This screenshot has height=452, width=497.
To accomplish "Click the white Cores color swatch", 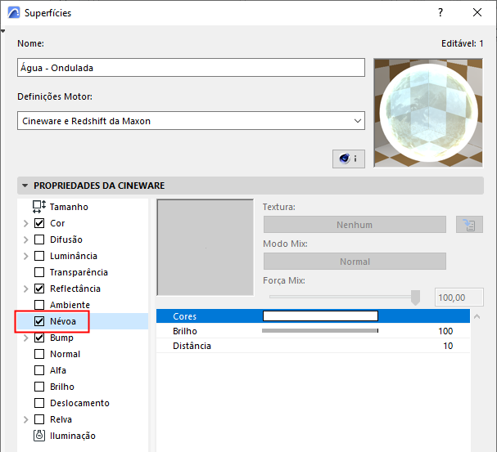I will click(x=320, y=316).
